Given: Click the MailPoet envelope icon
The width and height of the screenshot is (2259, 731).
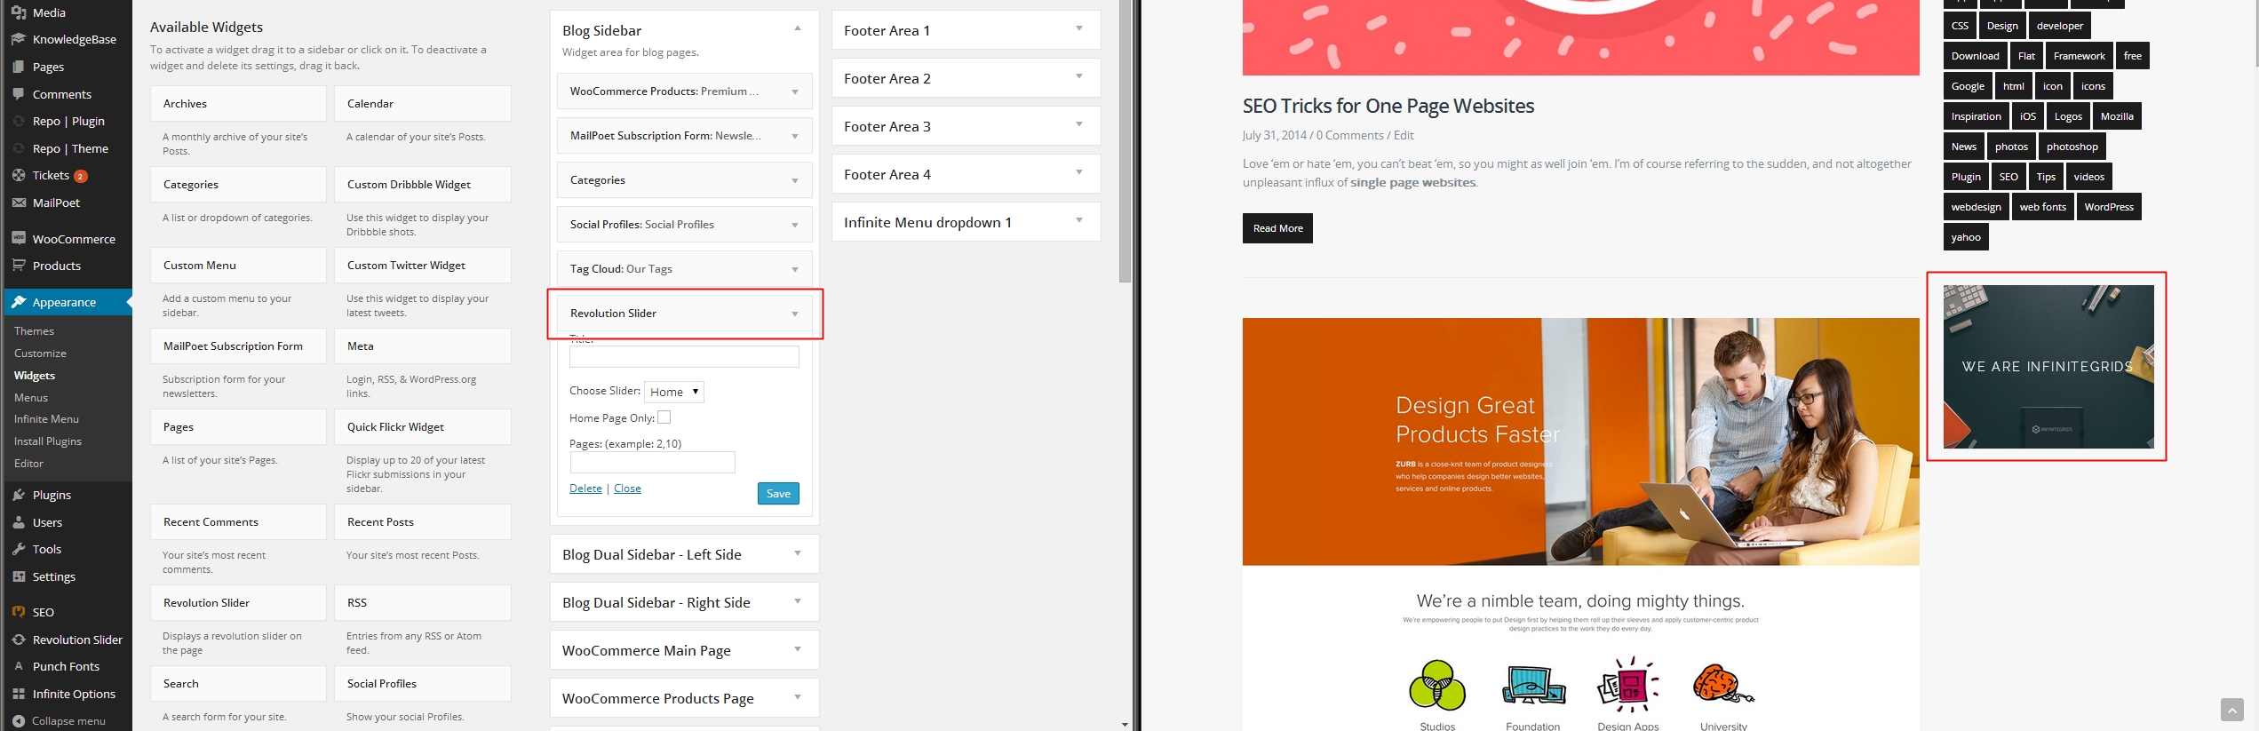Looking at the screenshot, I should [x=19, y=203].
